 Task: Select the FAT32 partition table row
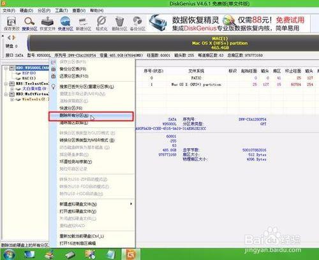tap(228, 78)
